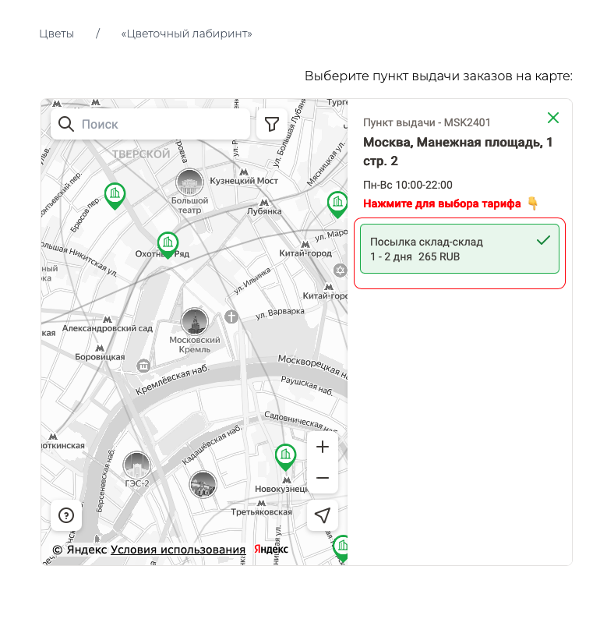Go to Цветы breadcrumb
Image resolution: width=600 pixels, height=626 pixels.
pyautogui.click(x=57, y=34)
